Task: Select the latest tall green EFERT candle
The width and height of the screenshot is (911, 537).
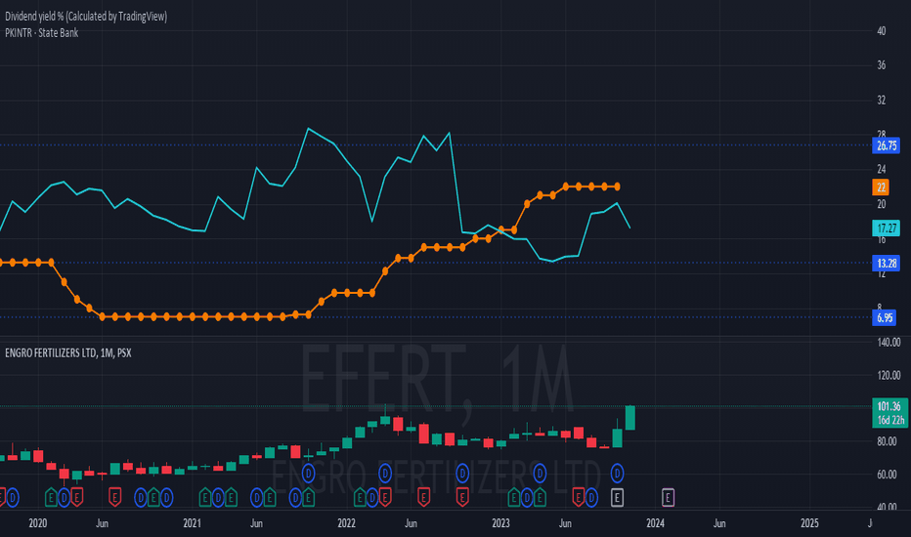Action: point(629,418)
